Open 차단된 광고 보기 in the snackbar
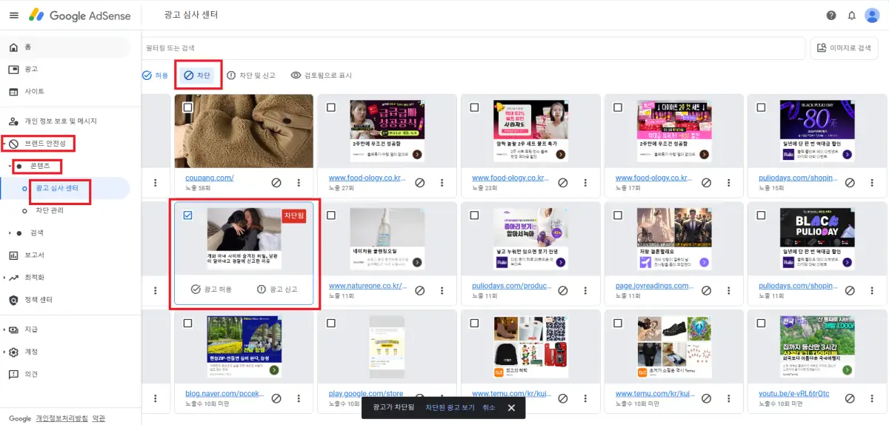Screen dimensions: 889x425 (450, 407)
